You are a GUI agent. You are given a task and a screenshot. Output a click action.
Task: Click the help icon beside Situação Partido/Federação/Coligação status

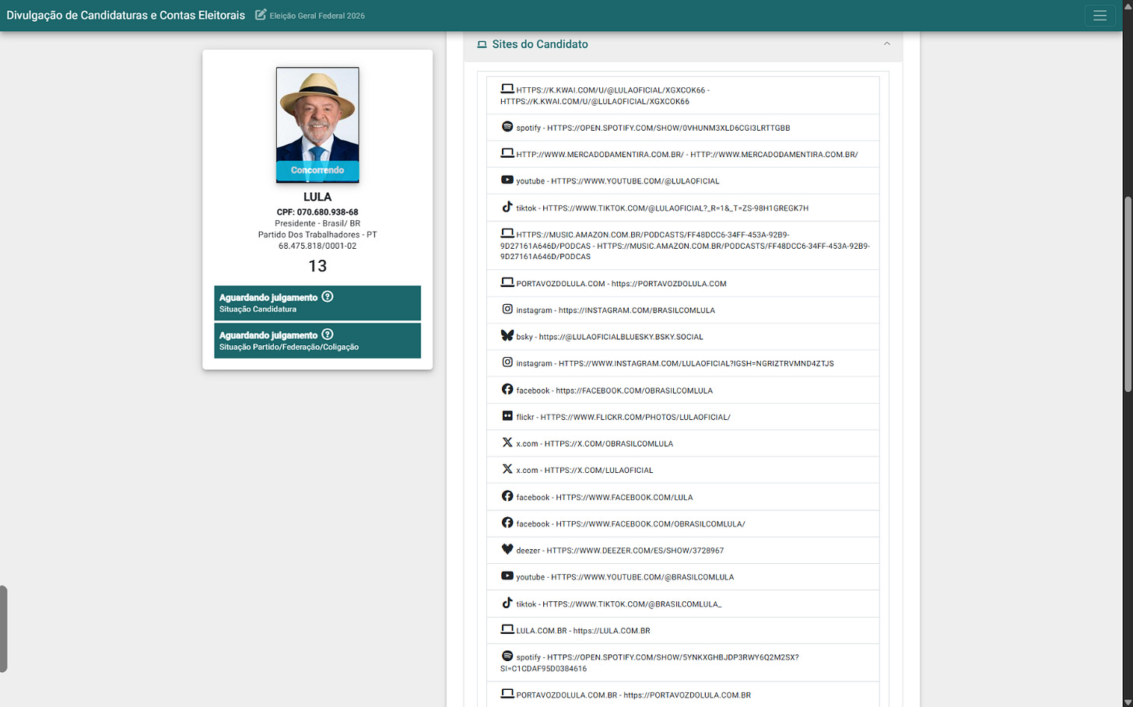328,334
